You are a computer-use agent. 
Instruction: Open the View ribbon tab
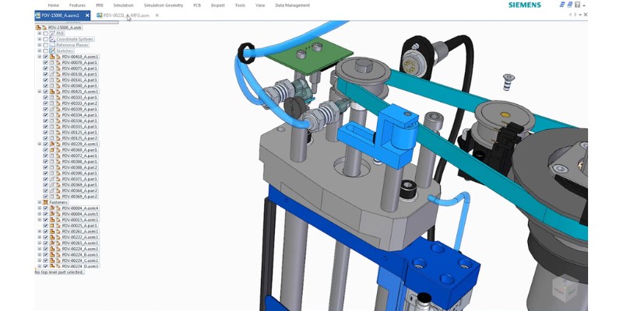(260, 5)
